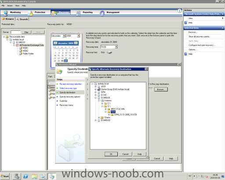This screenshot has height=180, width=225.
Task: Click Options in Actions pane
Action: click(193, 50)
